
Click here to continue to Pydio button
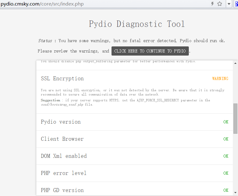click(x=150, y=51)
